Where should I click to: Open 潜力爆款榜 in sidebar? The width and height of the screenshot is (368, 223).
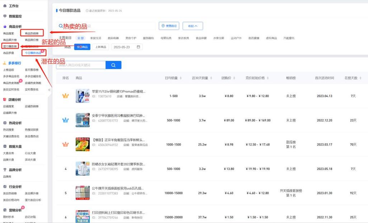click(x=10, y=47)
